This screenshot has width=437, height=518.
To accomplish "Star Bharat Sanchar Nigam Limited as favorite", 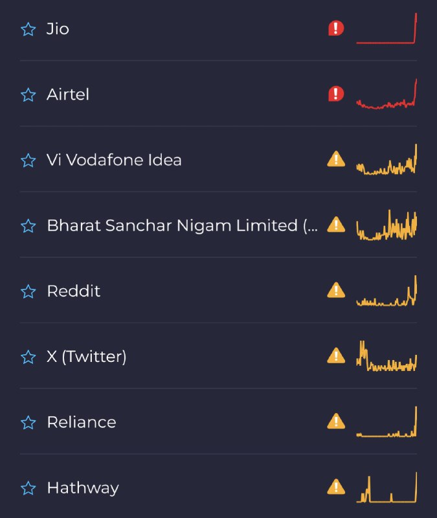I will point(28,226).
